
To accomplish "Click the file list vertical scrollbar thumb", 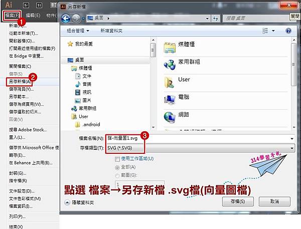I will point(293,65).
